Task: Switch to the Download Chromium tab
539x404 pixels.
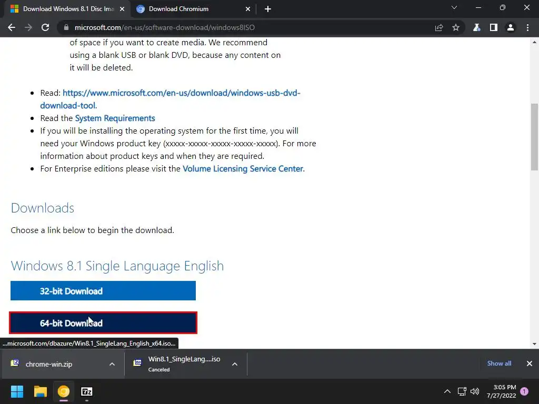Action: 193,9
